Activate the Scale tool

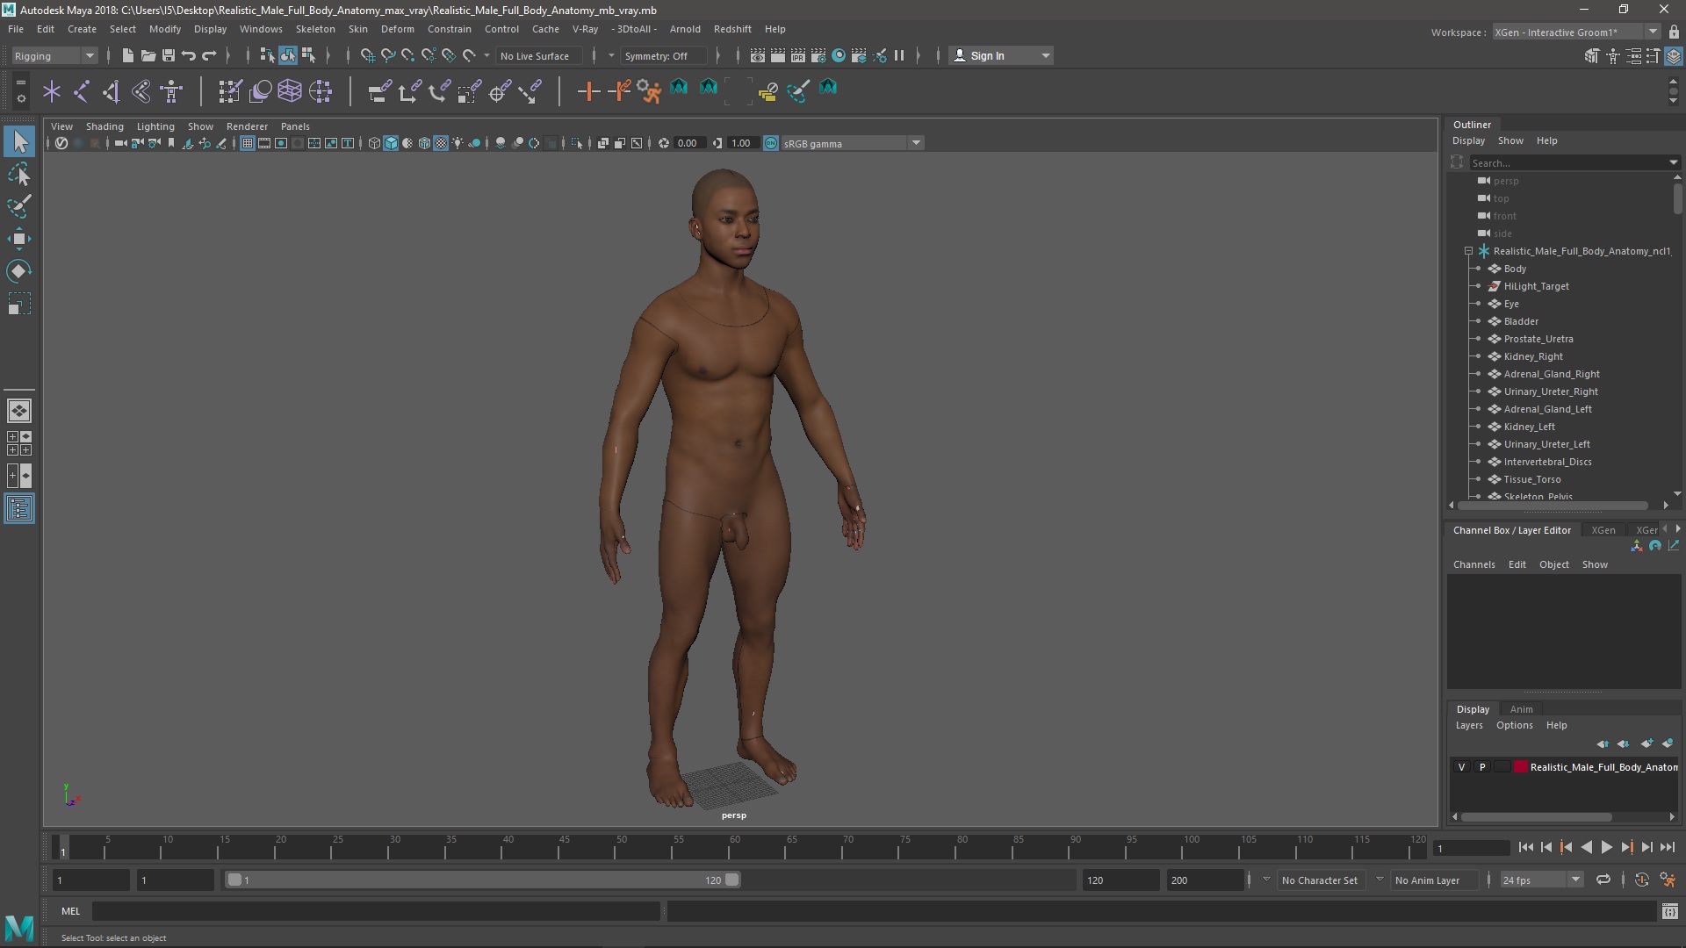(19, 304)
